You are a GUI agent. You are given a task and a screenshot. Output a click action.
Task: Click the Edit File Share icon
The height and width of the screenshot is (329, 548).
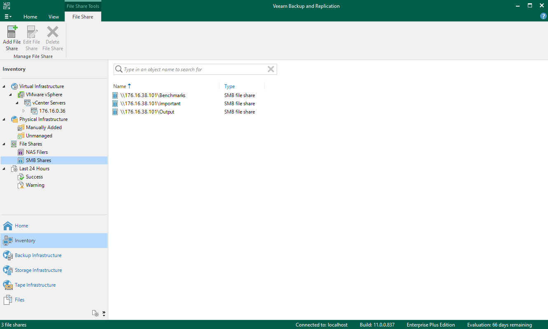pyautogui.click(x=32, y=32)
